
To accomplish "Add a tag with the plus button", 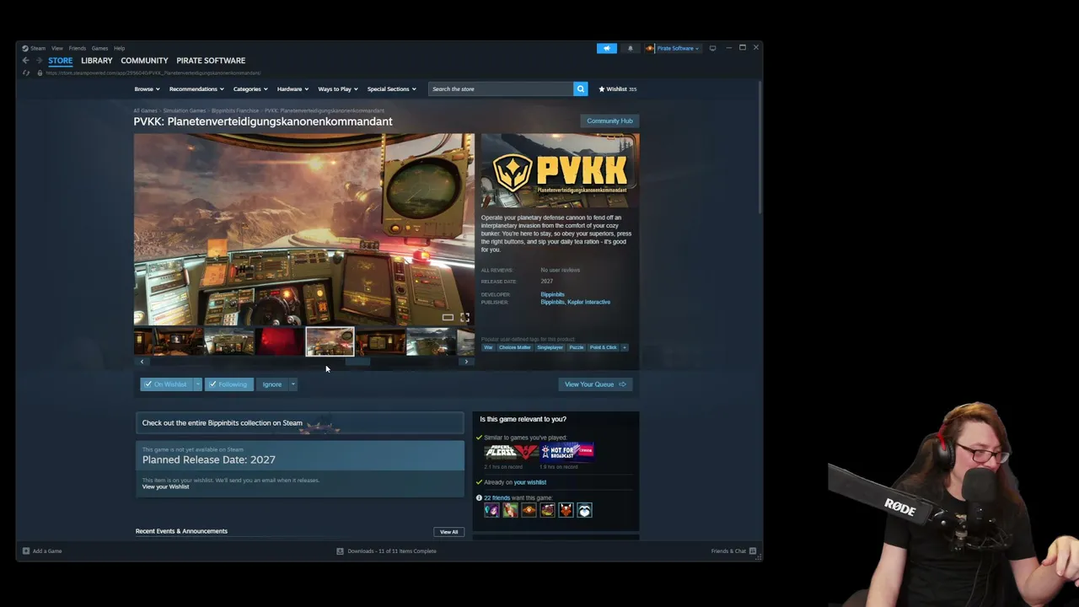I will point(625,347).
